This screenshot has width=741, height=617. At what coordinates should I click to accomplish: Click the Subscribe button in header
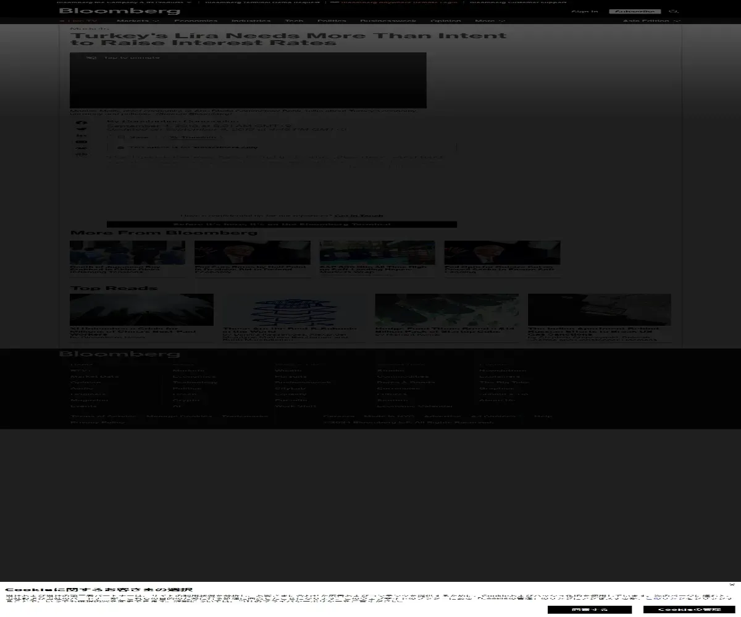tap(635, 11)
